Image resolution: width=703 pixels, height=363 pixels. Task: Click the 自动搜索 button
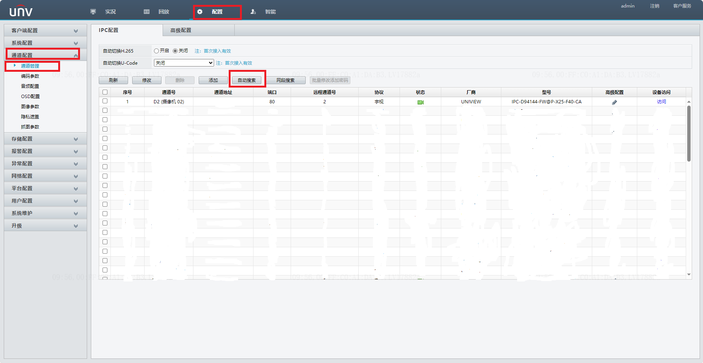click(x=247, y=80)
